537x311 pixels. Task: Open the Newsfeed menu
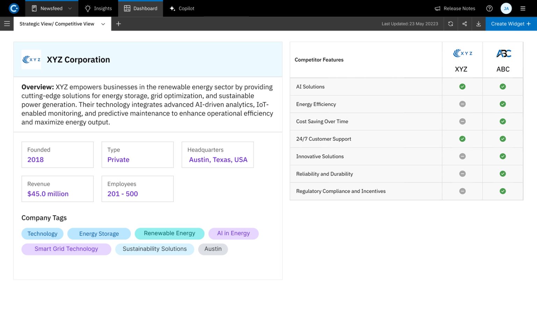click(x=51, y=8)
